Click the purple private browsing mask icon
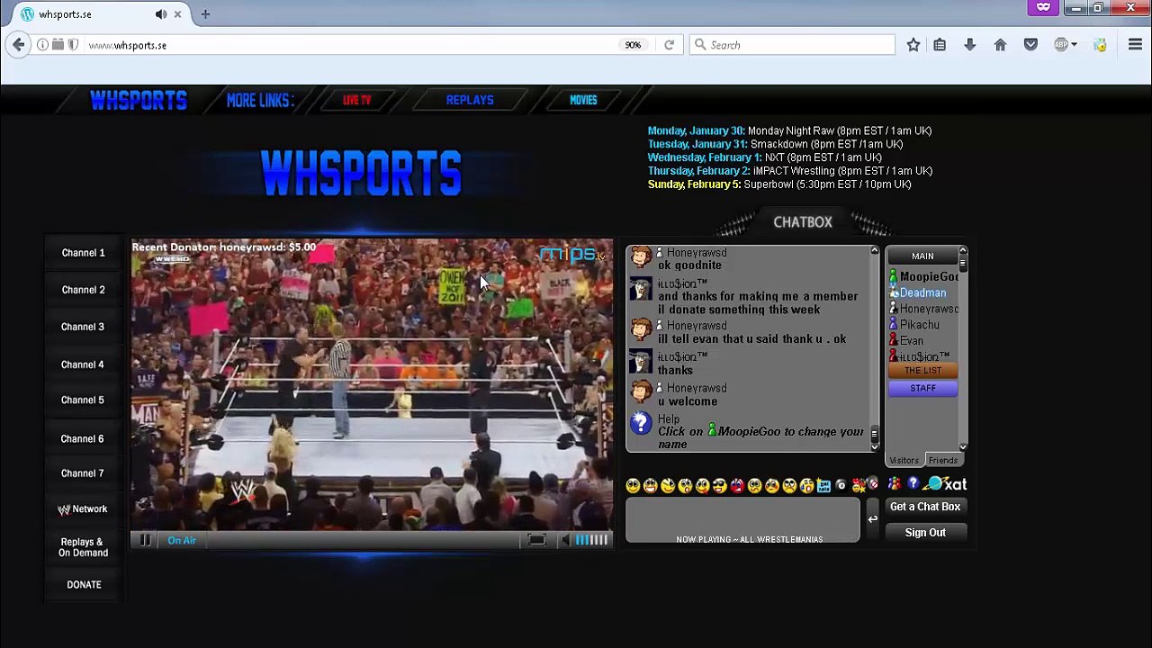The height and width of the screenshot is (648, 1152). pyautogui.click(x=1043, y=7)
